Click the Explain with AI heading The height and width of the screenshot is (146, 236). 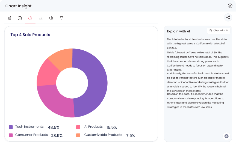(x=178, y=31)
